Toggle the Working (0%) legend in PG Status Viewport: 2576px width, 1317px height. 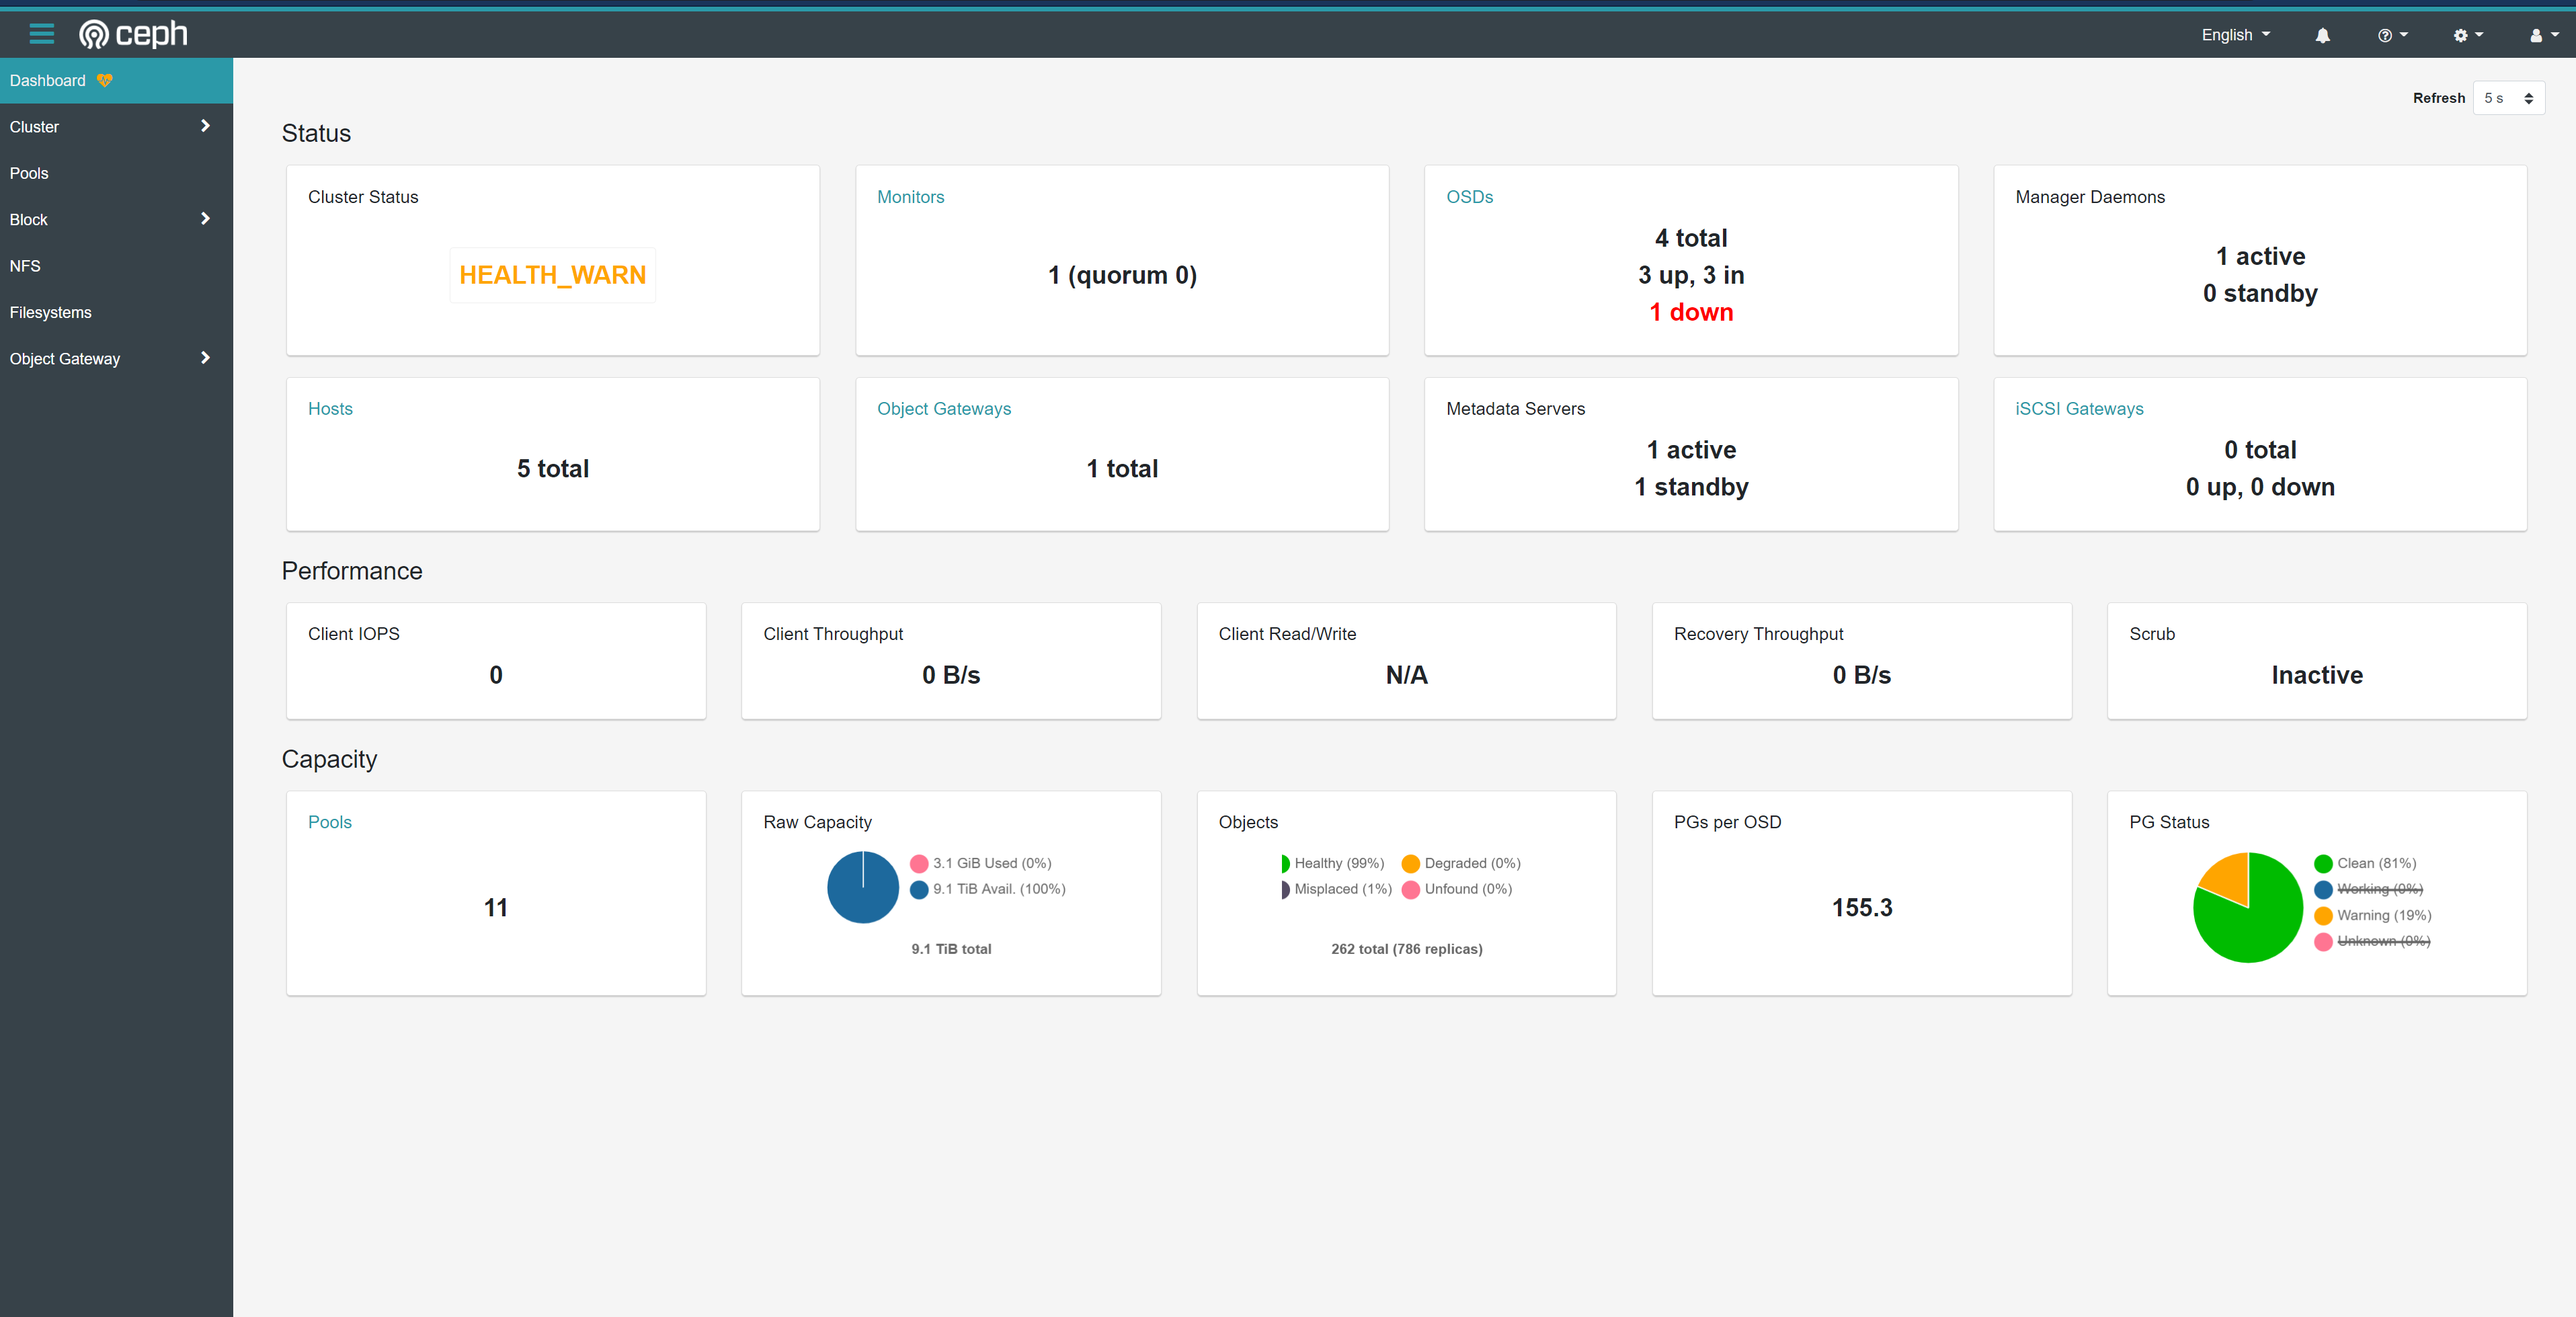(2380, 889)
